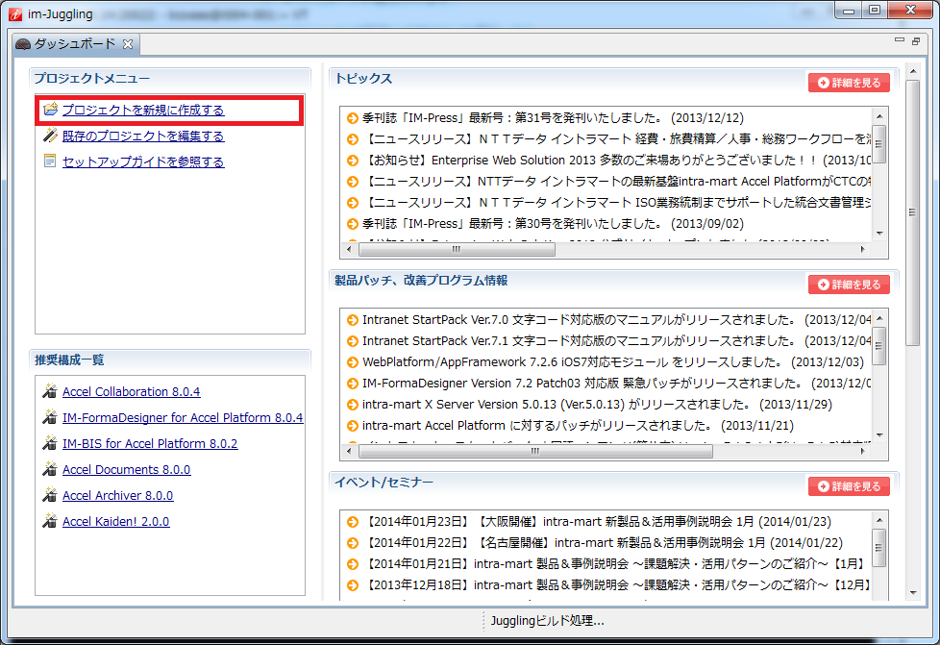940x645 pixels.
Task: Click the edit existing project wand icon
Action: [51, 136]
